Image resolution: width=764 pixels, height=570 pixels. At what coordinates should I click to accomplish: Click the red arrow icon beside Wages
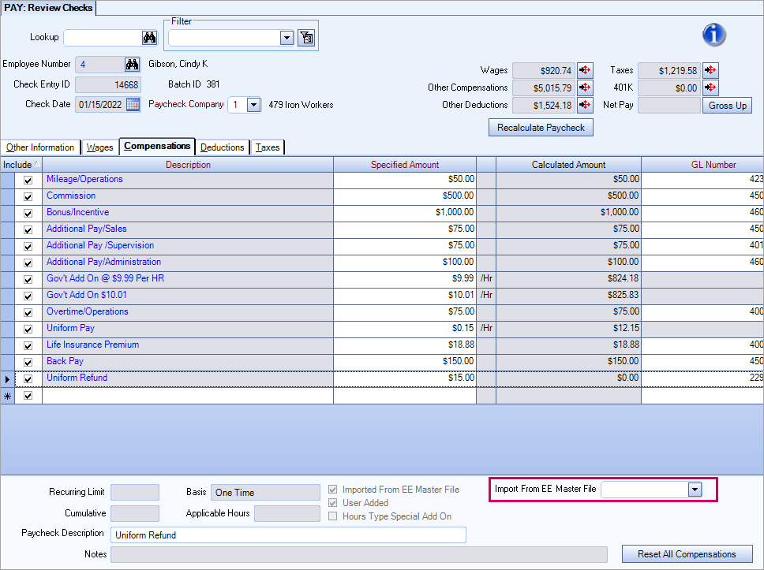[x=585, y=71]
